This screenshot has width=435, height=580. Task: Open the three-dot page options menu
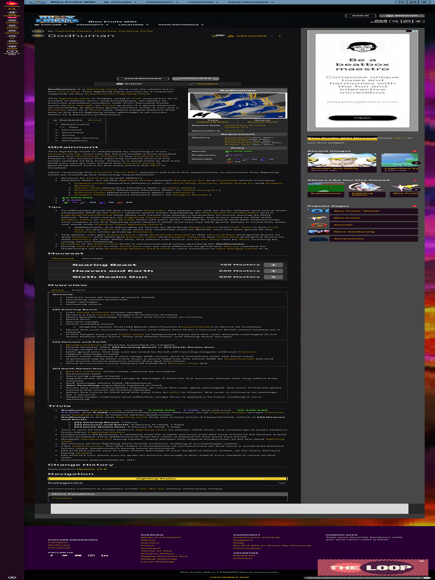coord(280,36)
